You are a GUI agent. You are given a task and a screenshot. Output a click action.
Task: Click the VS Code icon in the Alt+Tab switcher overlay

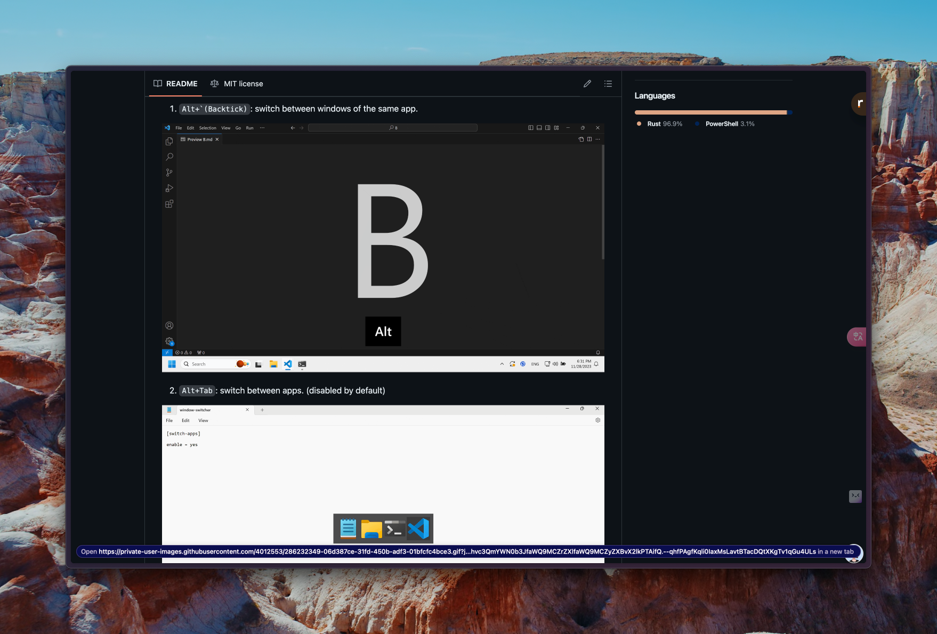(418, 529)
